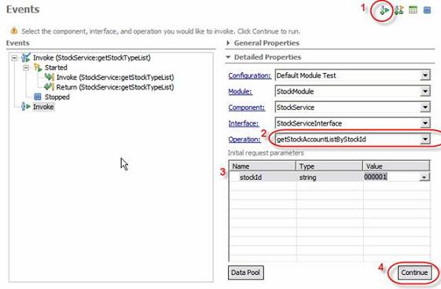The width and height of the screenshot is (441, 289).
Task: Select the Stopped event row
Action: 57,97
